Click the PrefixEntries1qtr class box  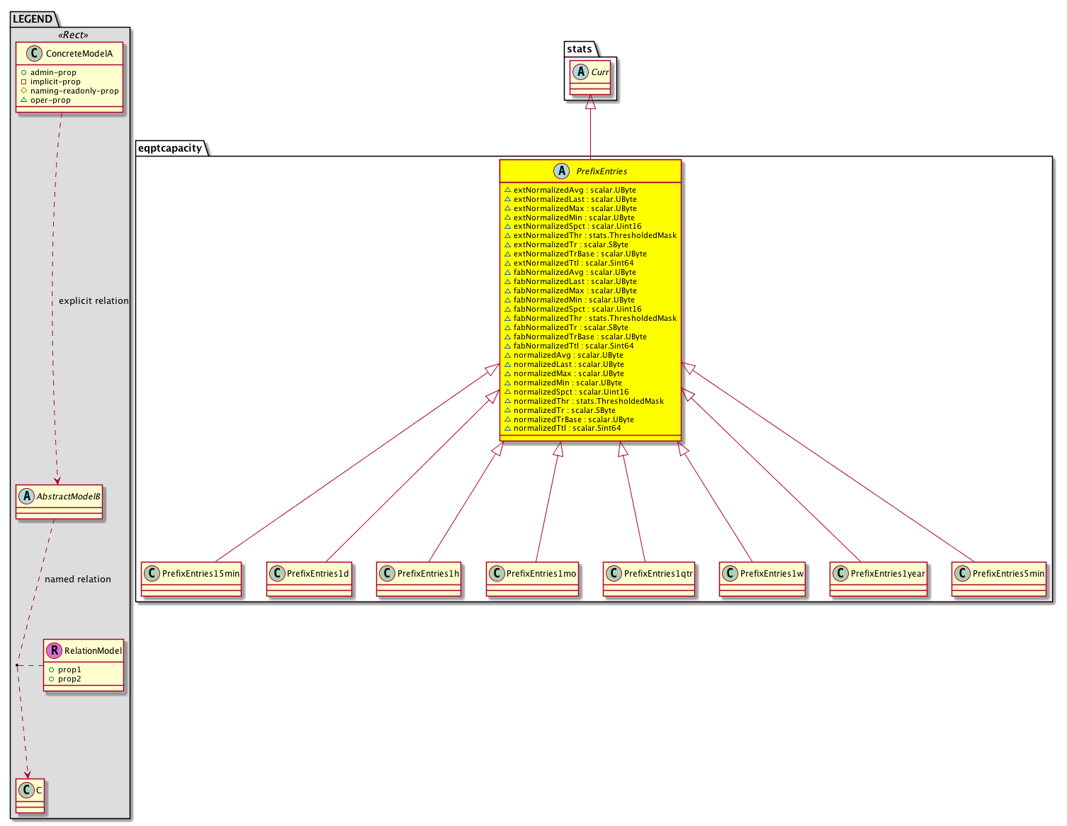click(648, 579)
